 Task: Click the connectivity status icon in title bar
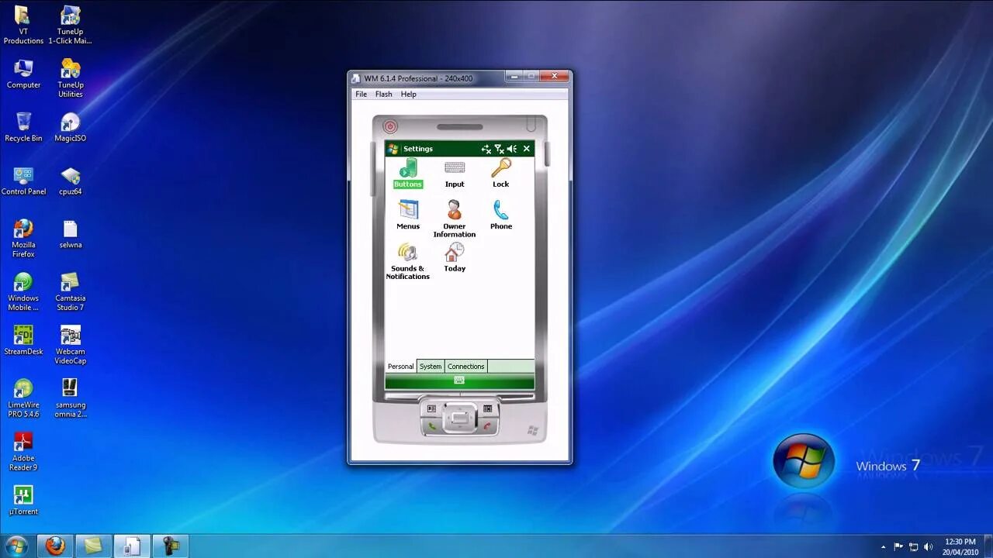[486, 149]
